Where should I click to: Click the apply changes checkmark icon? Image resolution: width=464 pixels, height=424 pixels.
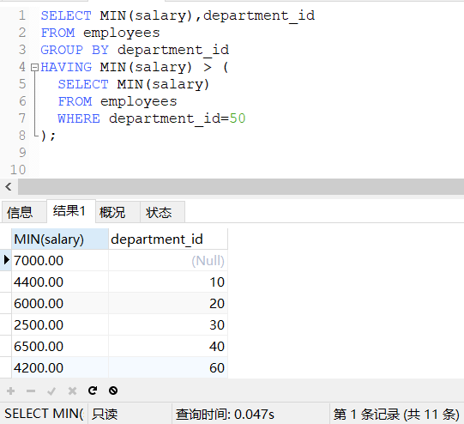51,391
